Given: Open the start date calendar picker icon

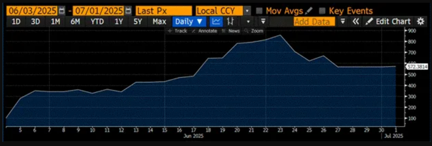Looking at the screenshot, I should (x=62, y=11).
